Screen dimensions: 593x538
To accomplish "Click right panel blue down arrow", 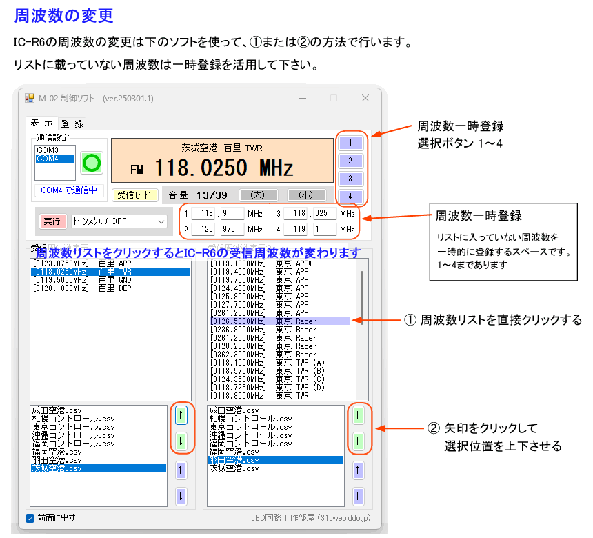I will pos(358,495).
